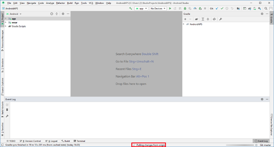
Task: Toggle tool window bars icon in status bar
Action: (2, 145)
